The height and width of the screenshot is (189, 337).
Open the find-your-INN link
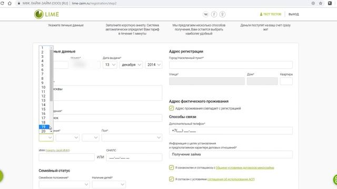tap(57, 151)
